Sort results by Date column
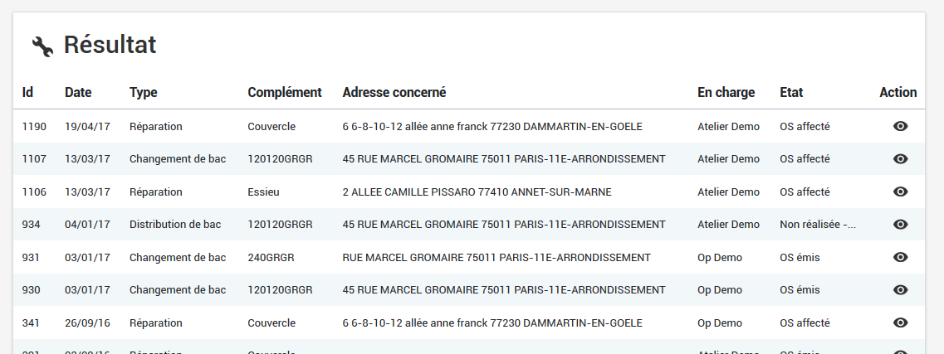This screenshot has width=944, height=354. click(78, 93)
